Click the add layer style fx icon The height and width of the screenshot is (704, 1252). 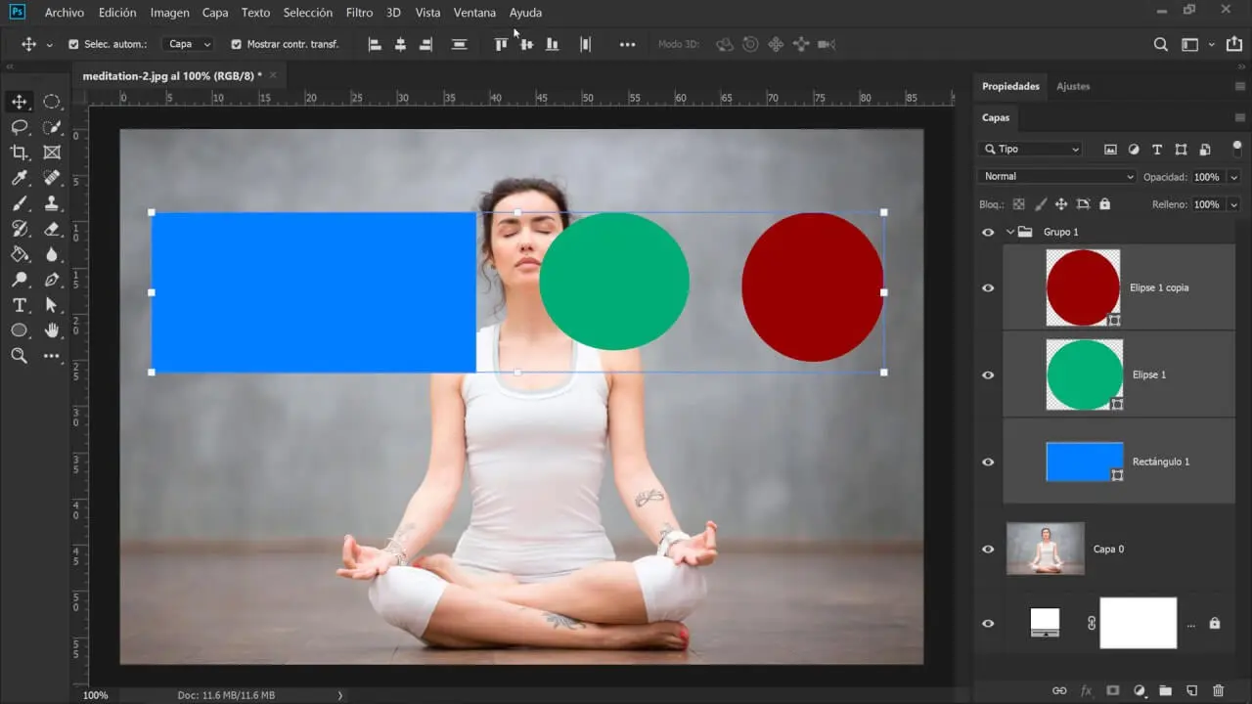click(x=1086, y=690)
